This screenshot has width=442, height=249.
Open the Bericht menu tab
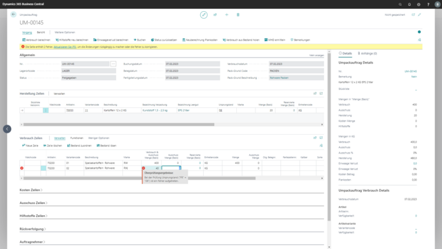click(41, 33)
